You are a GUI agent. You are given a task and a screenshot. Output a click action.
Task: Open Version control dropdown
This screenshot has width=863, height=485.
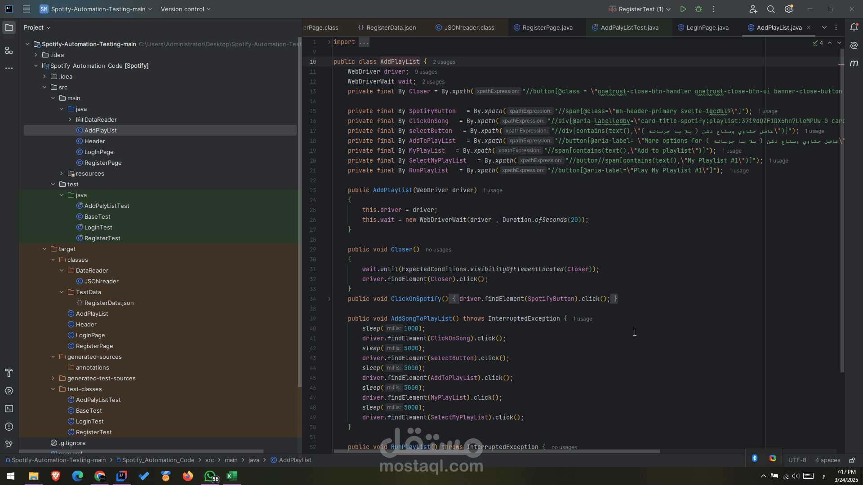pyautogui.click(x=186, y=9)
